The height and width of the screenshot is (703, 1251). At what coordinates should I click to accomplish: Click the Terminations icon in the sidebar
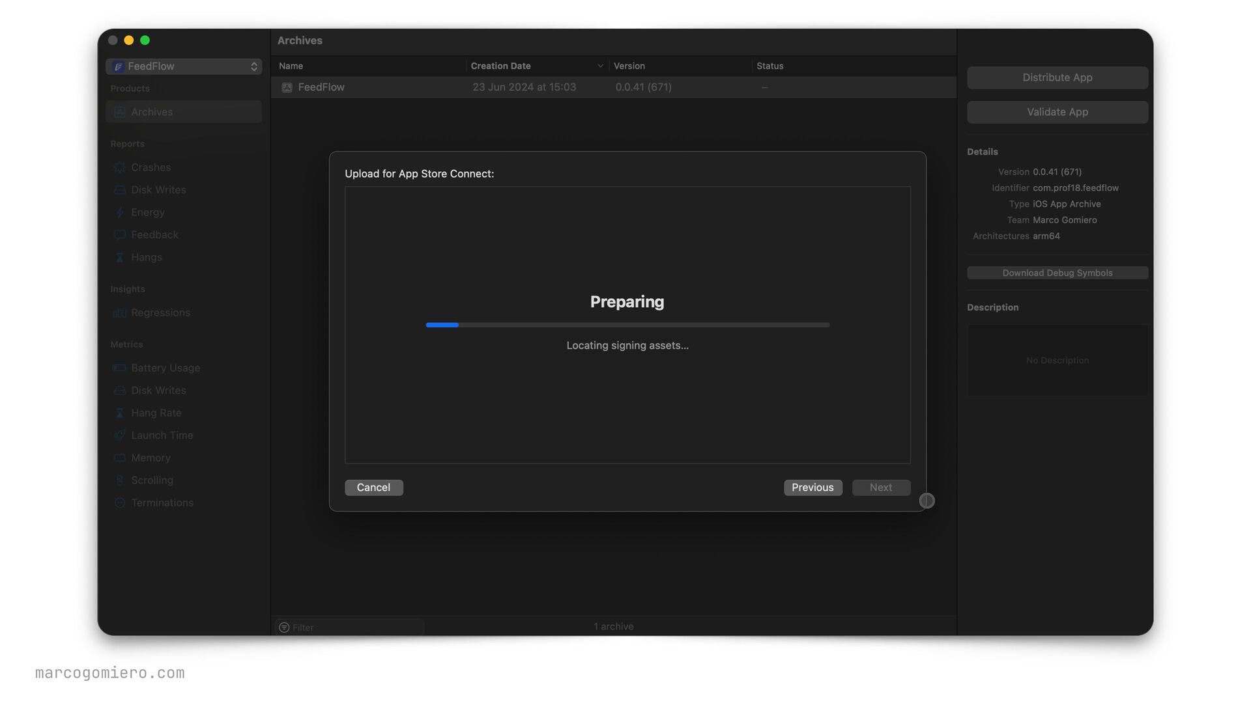(x=120, y=503)
